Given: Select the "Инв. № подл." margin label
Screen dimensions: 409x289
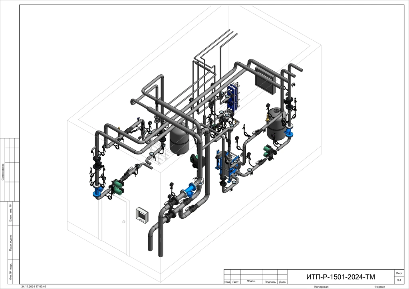Looking at the screenshot, I should [11, 272].
